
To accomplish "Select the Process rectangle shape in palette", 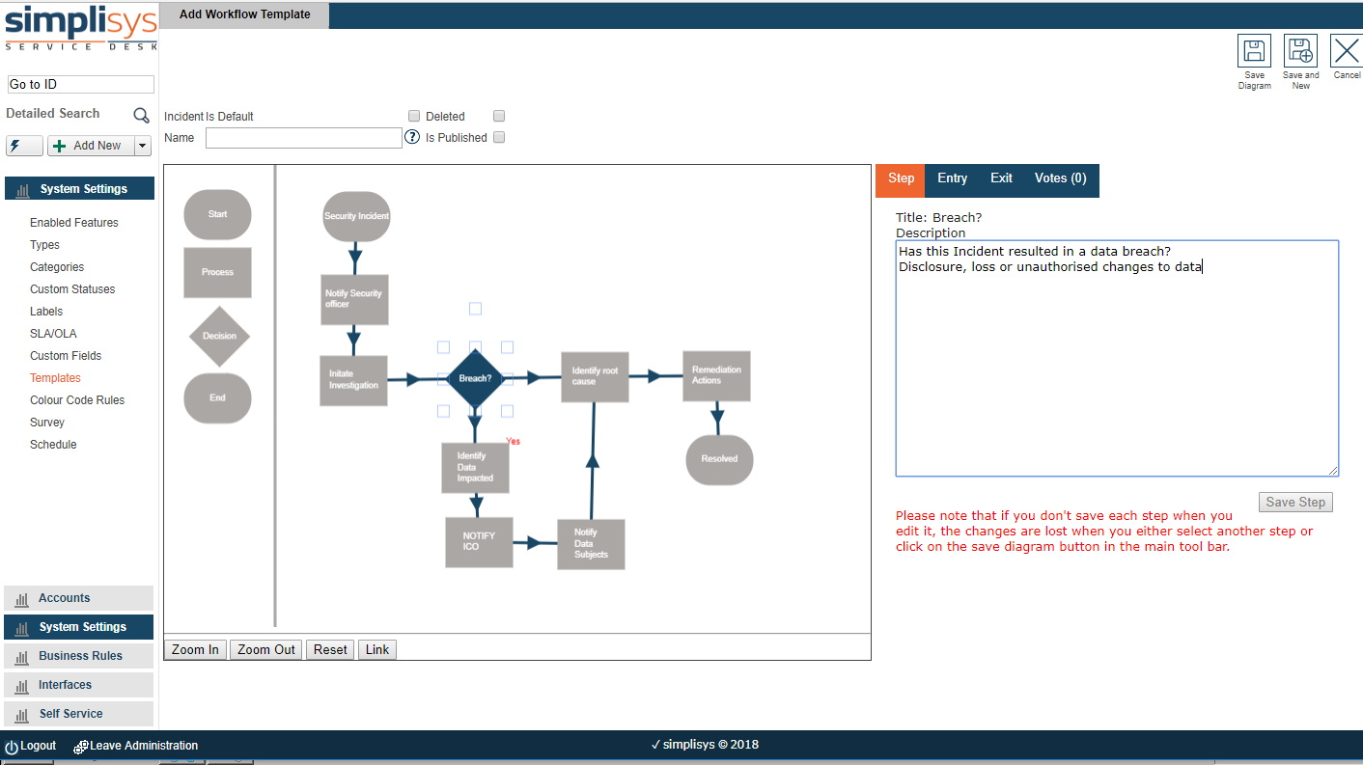I will [217, 272].
